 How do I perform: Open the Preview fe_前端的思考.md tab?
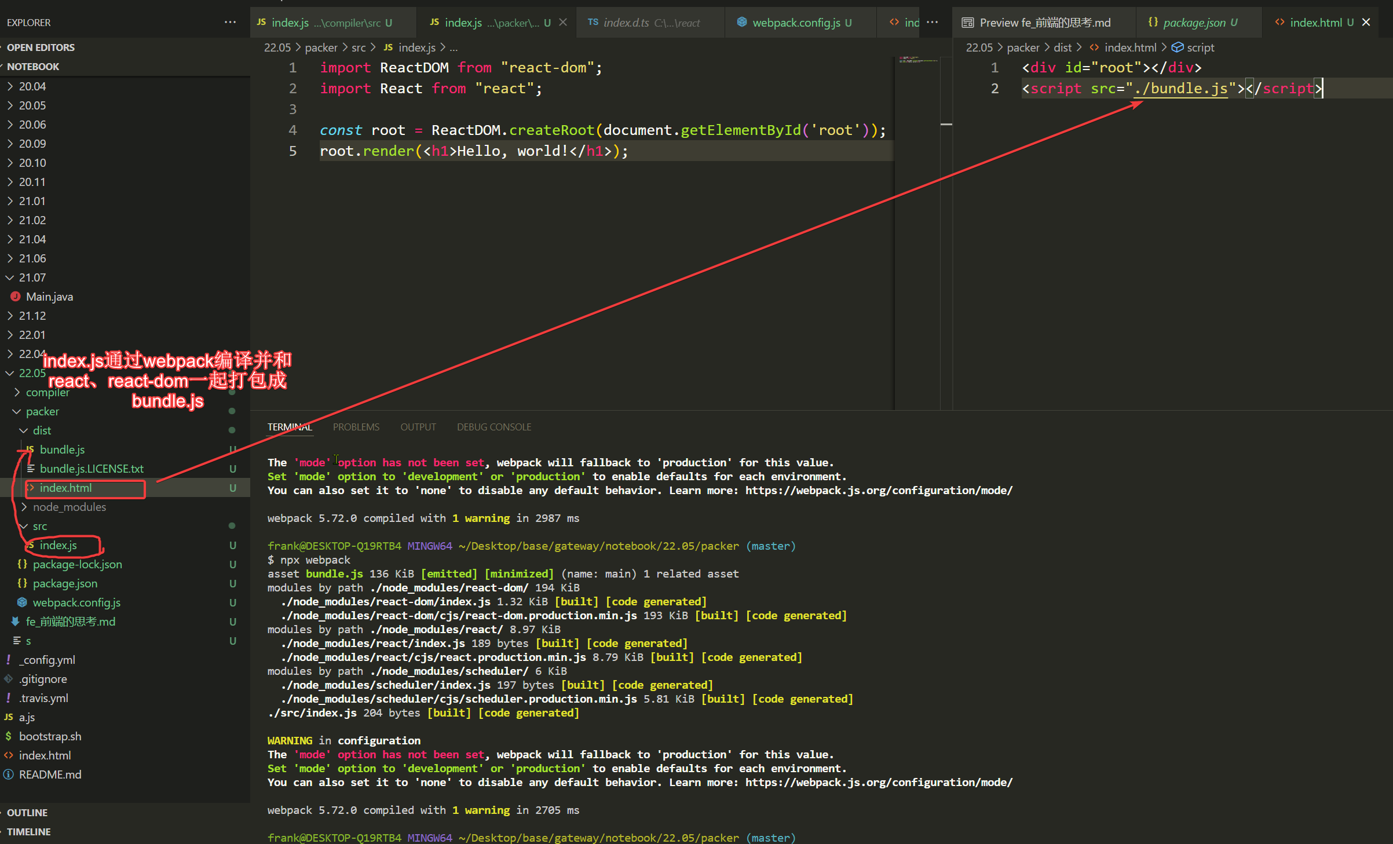click(1044, 23)
